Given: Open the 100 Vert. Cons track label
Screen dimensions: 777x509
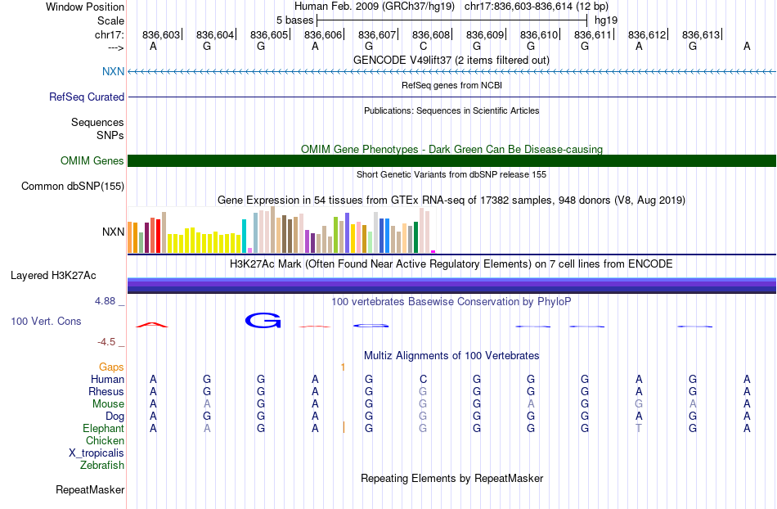Looking at the screenshot, I should (46, 321).
